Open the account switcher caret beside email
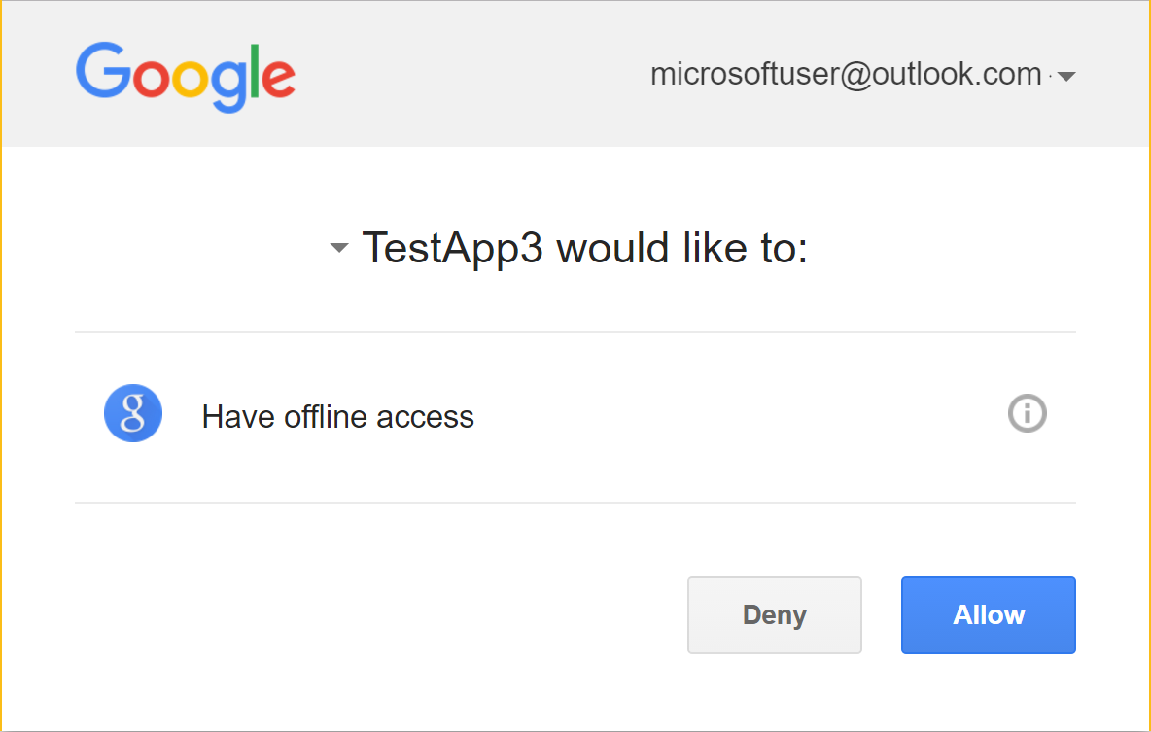This screenshot has height=732, width=1151. click(x=1066, y=76)
